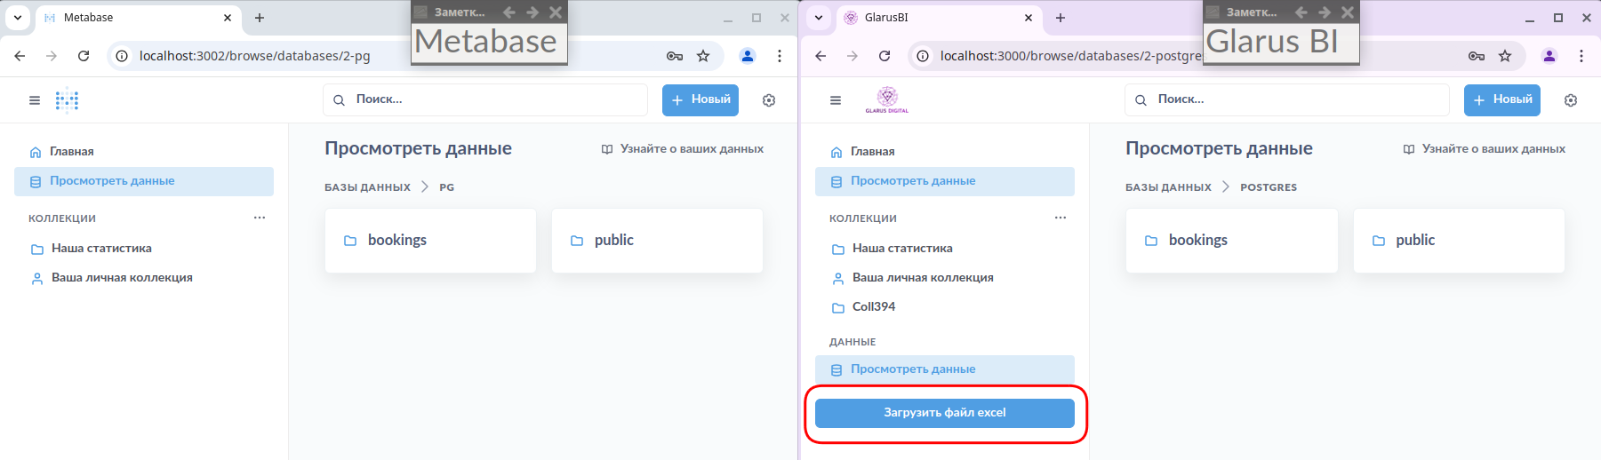Go back in the Metabase browser window
1601x460 pixels.
point(20,56)
